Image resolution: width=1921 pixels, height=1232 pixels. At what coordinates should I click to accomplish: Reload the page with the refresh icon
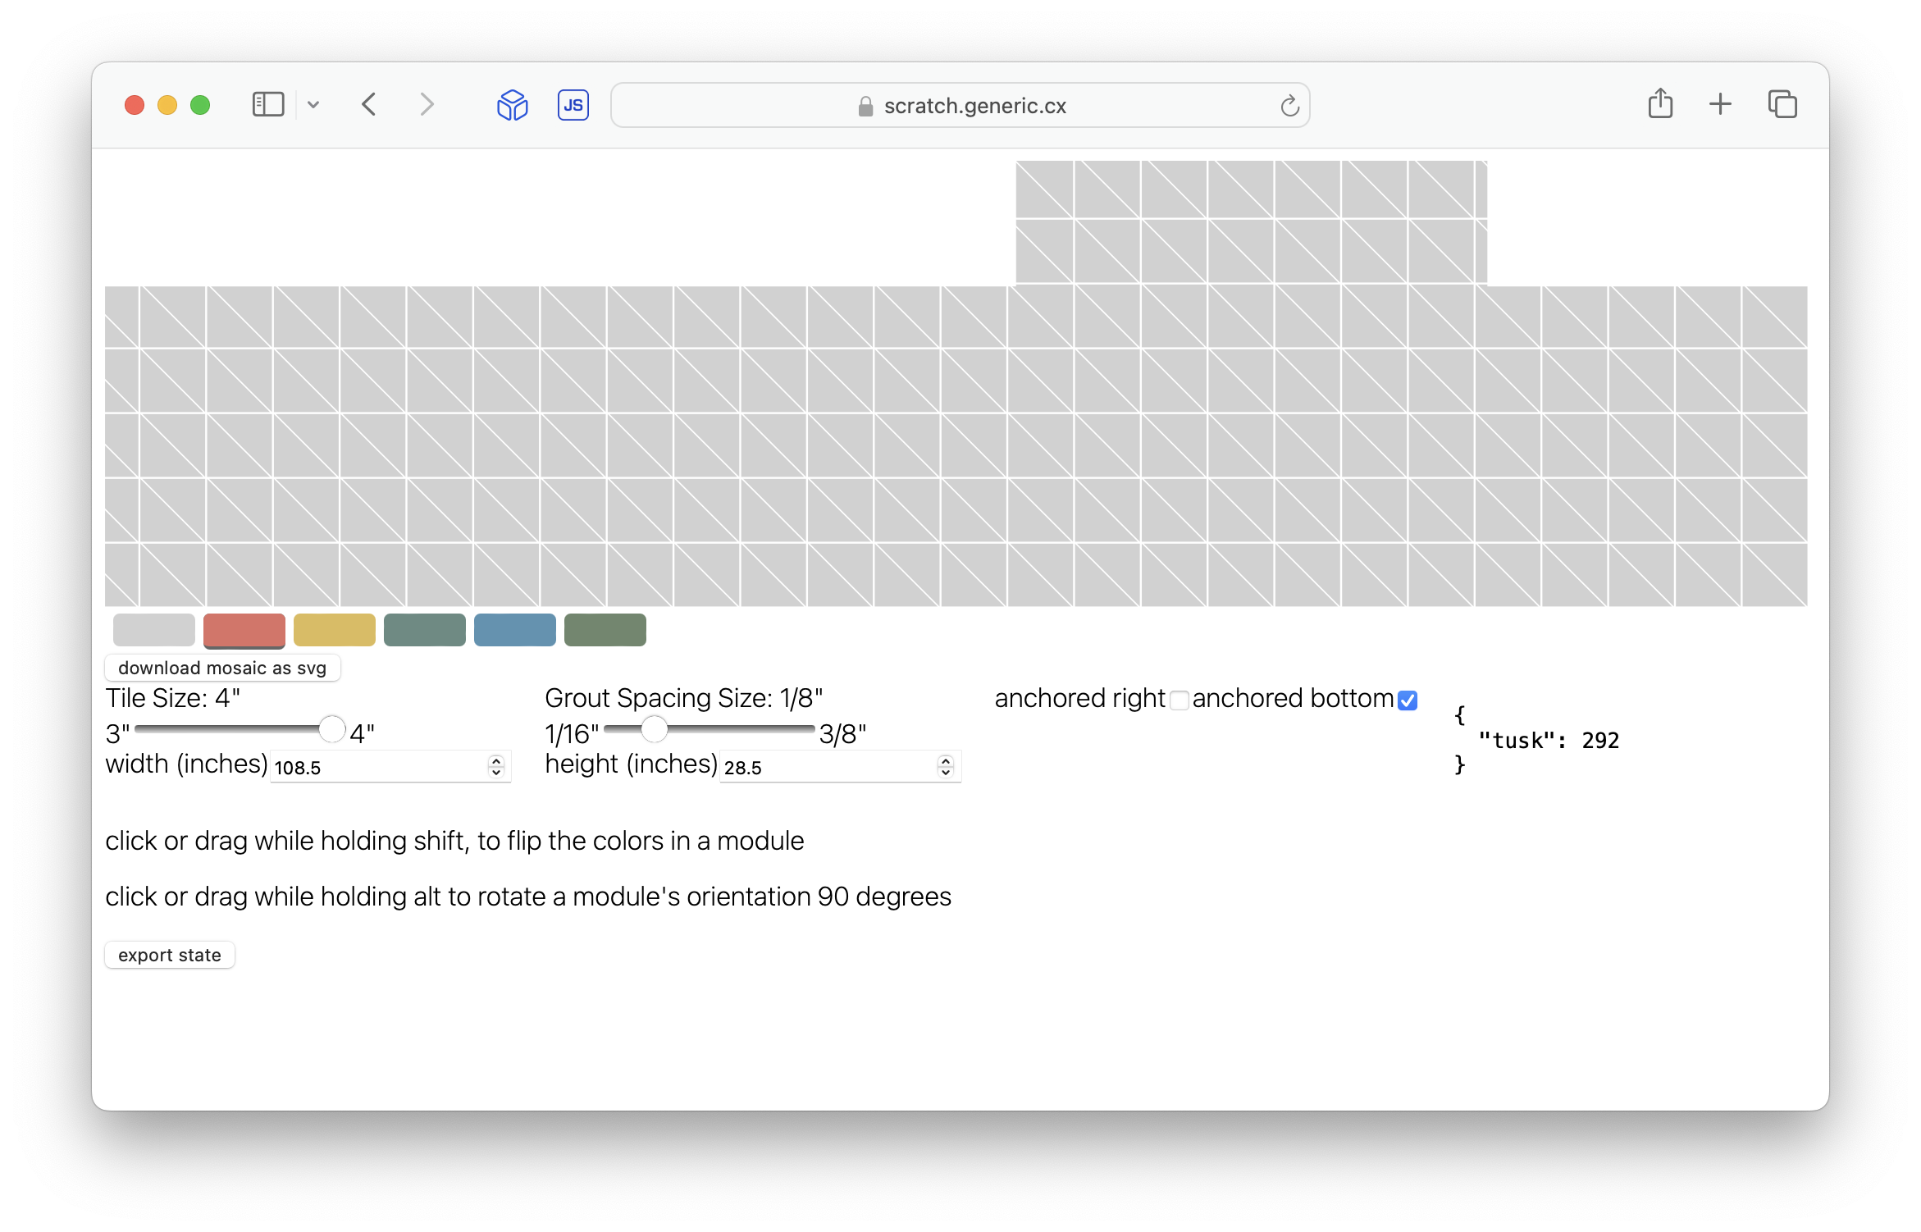click(x=1289, y=106)
